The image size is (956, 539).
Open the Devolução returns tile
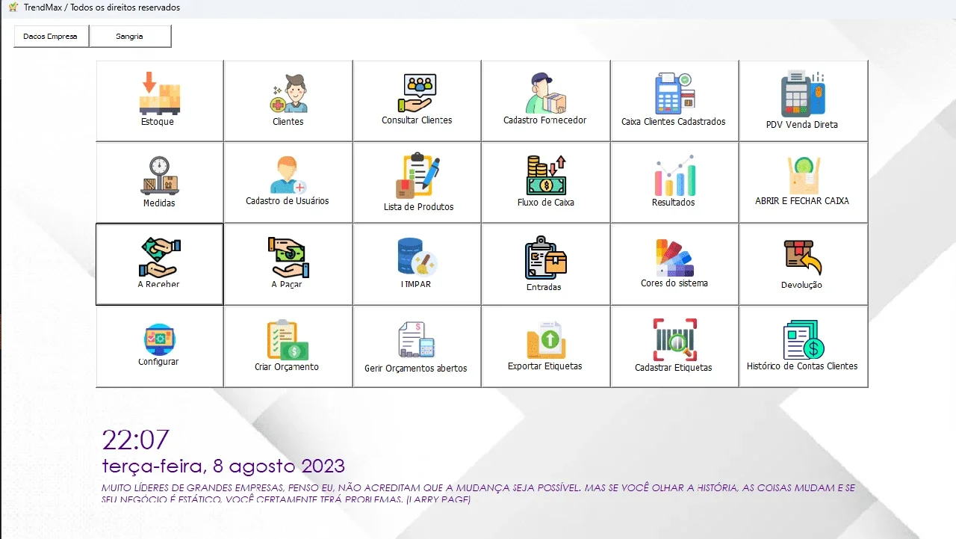click(x=803, y=265)
